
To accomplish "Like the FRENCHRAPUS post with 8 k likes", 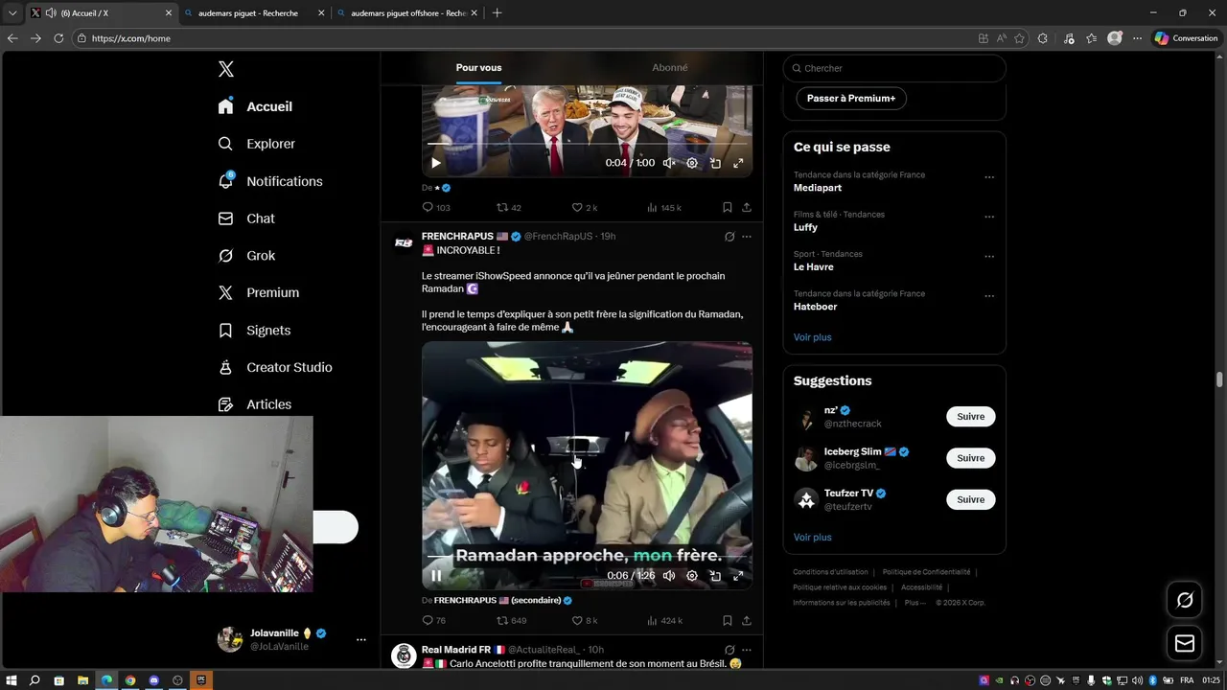I will pyautogui.click(x=584, y=621).
